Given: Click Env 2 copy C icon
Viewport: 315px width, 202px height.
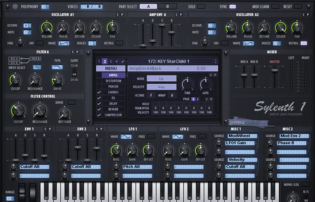Looking at the screenshot, I should click(97, 129).
